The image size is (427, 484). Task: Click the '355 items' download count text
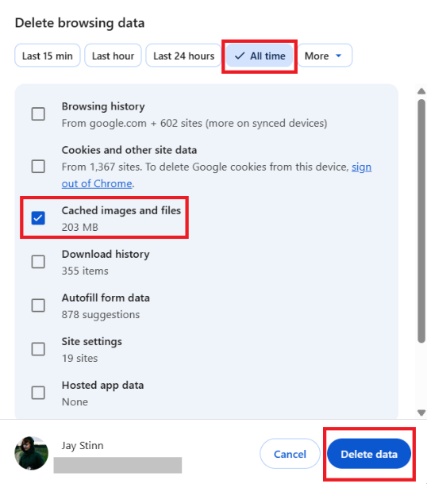(85, 271)
